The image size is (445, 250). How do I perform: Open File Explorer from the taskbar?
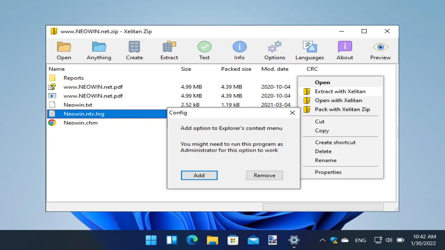point(212,240)
